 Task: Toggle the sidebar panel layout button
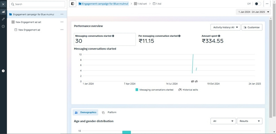point(72,4)
